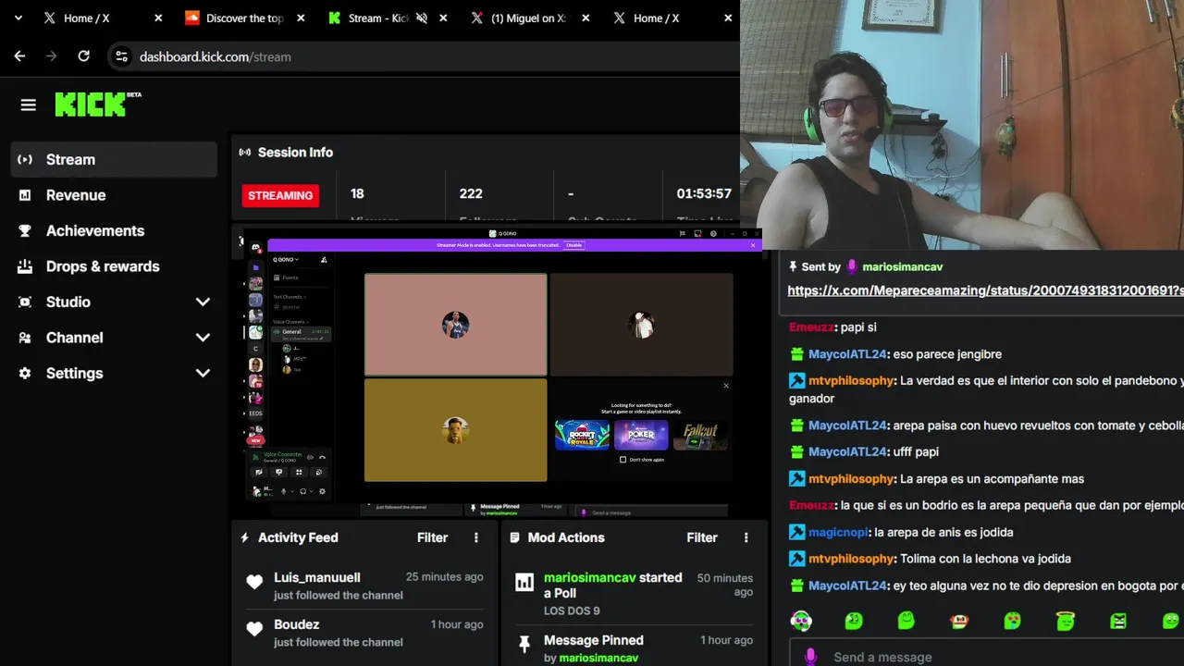
Task: Switch to Discover the top SoundCloud tab
Action: point(244,18)
